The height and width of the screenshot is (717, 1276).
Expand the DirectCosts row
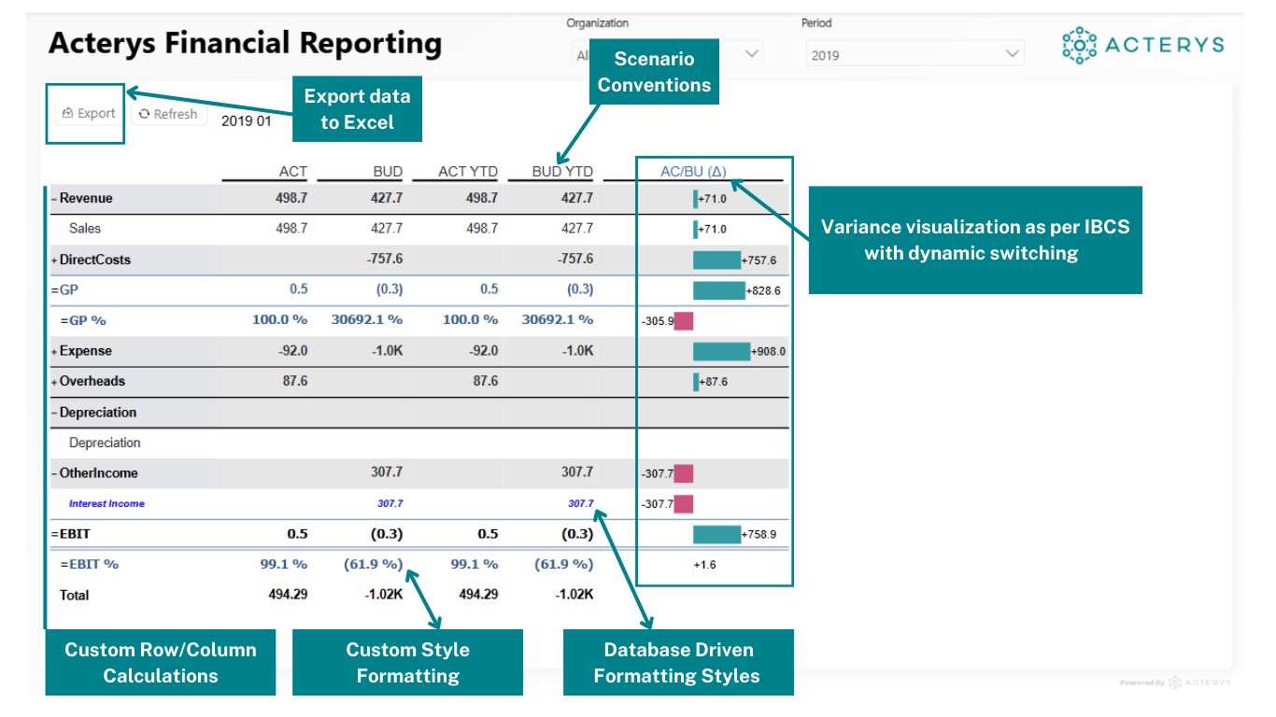click(x=54, y=260)
